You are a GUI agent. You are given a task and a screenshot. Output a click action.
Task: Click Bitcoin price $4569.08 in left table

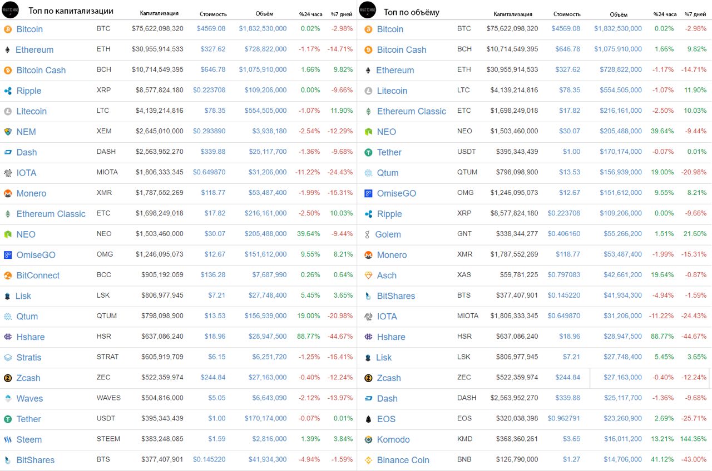pos(211,29)
